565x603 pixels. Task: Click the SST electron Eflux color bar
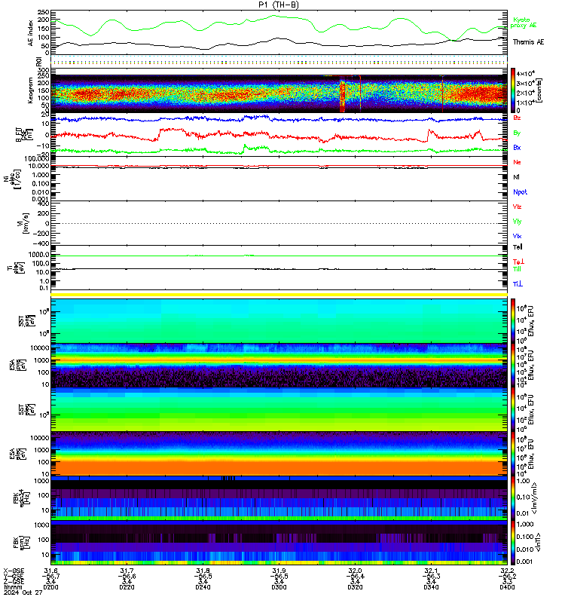[x=513, y=409]
